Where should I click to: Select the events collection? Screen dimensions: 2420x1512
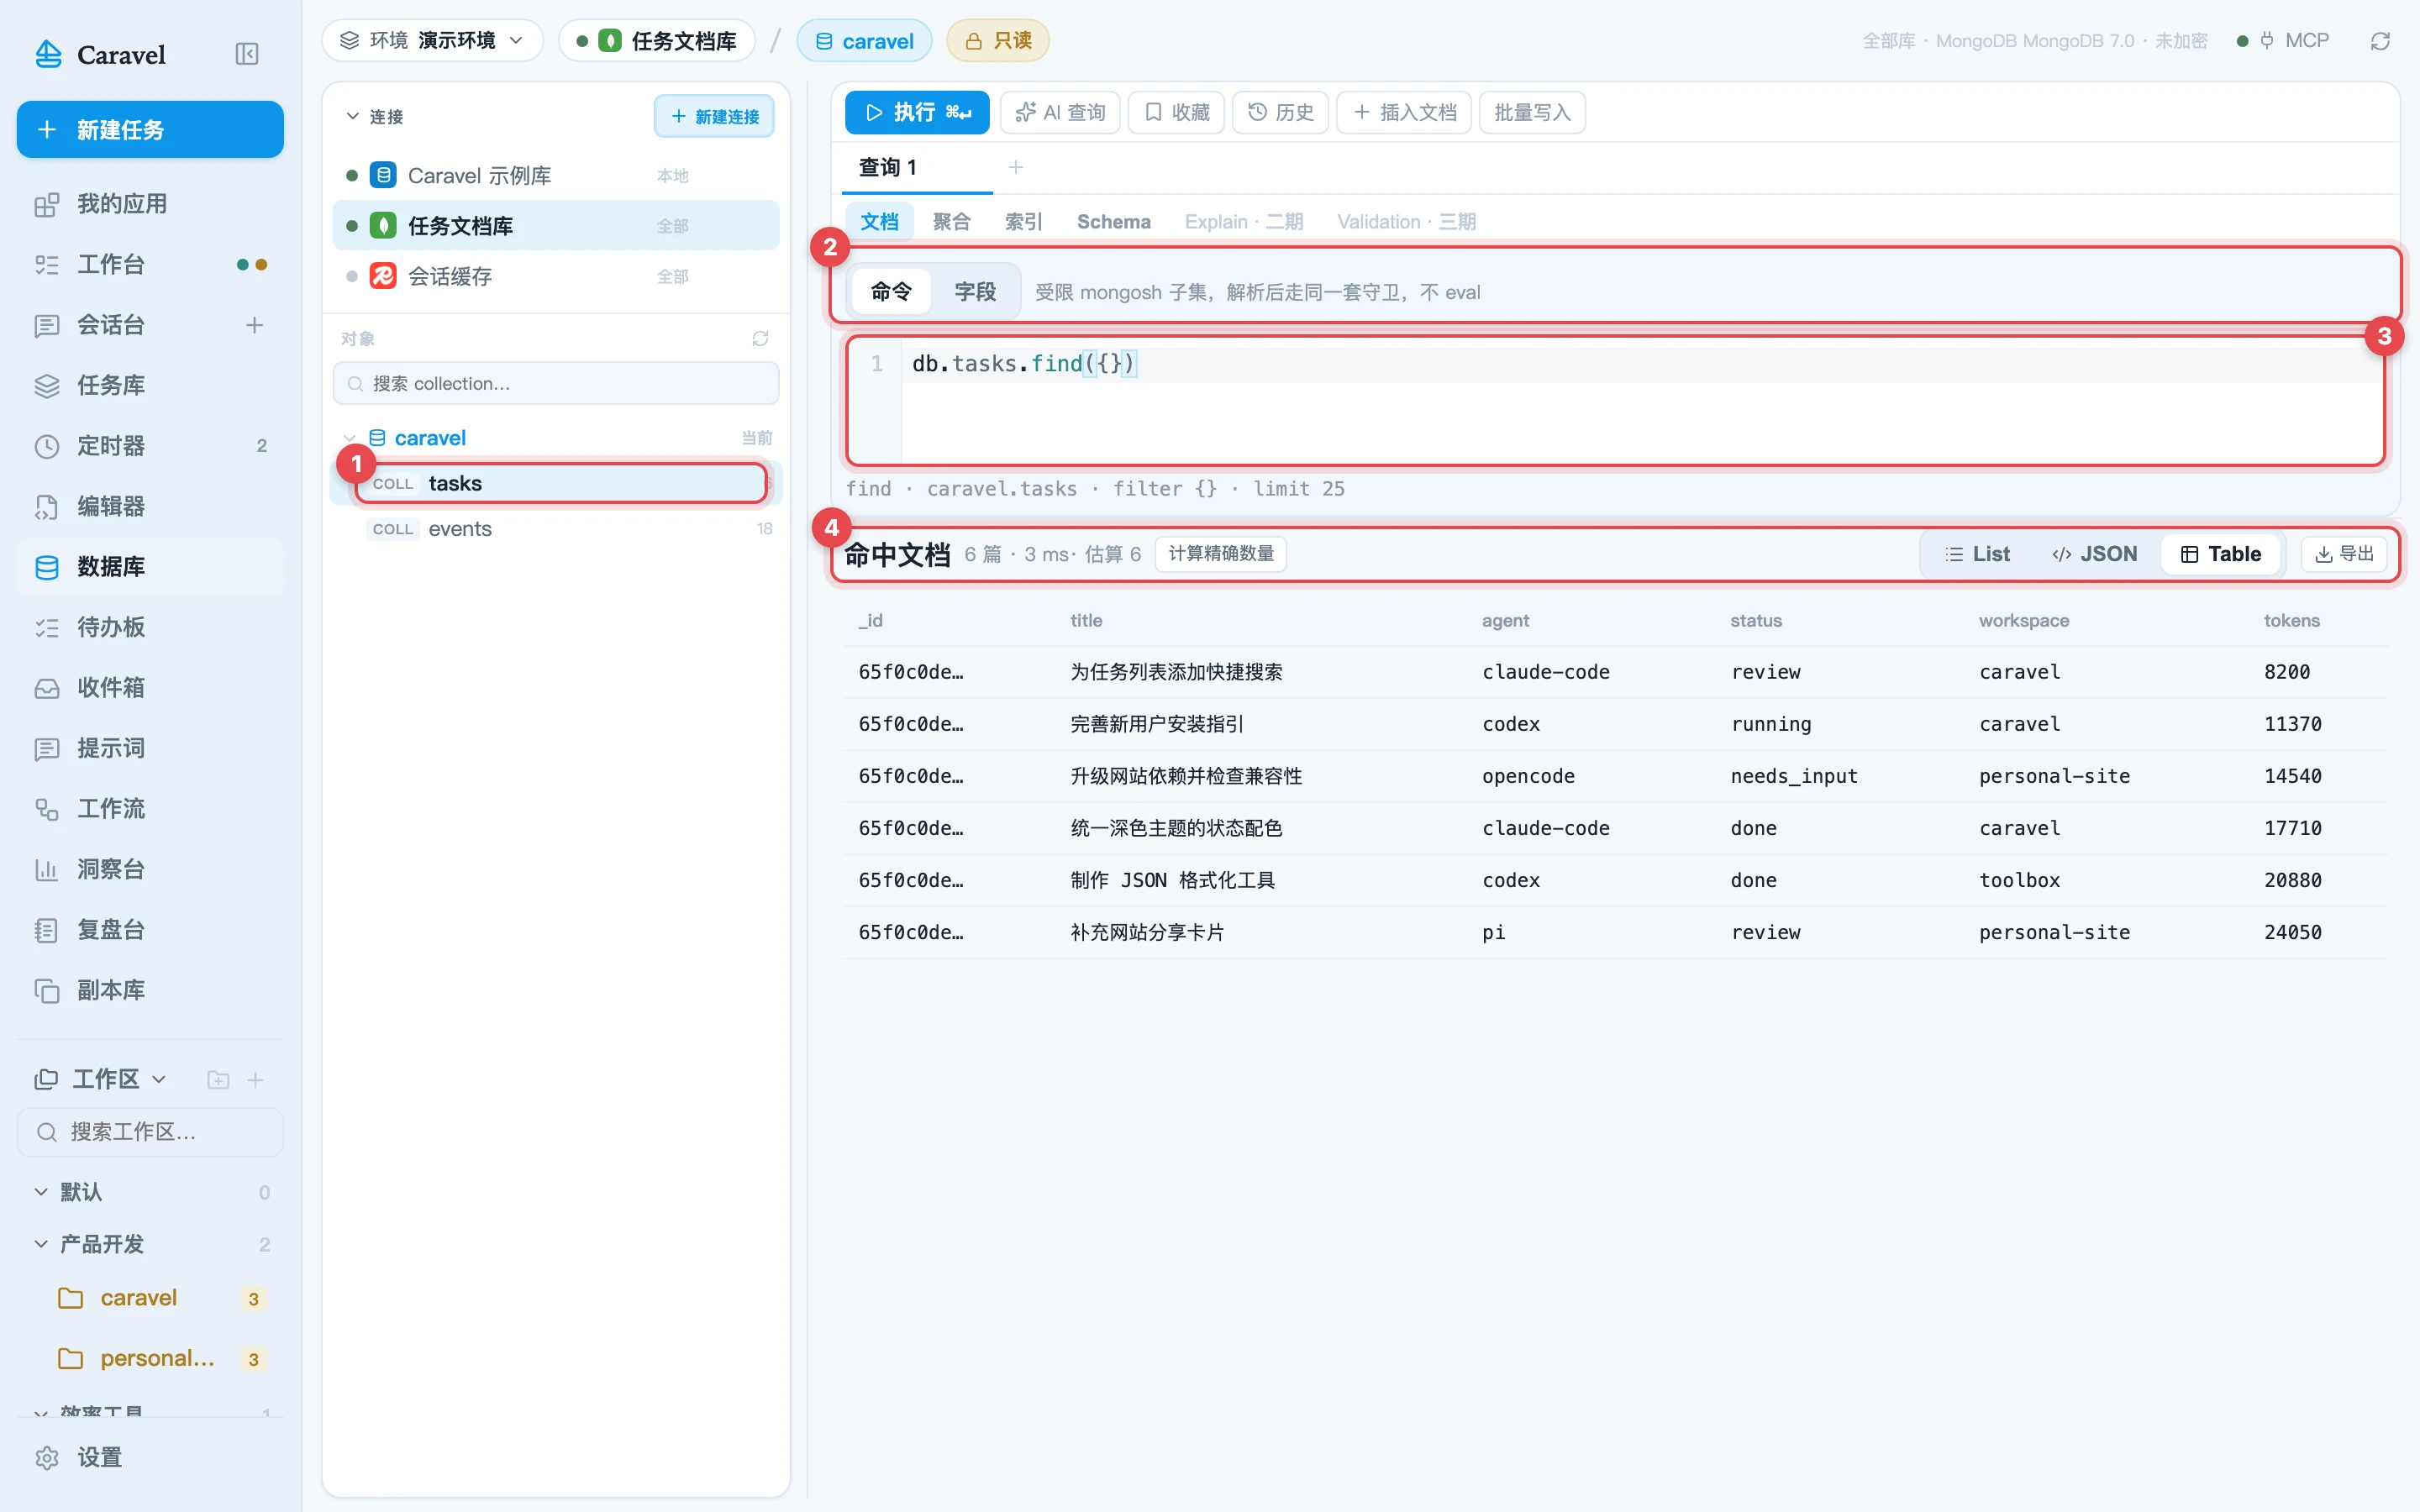[x=556, y=529]
